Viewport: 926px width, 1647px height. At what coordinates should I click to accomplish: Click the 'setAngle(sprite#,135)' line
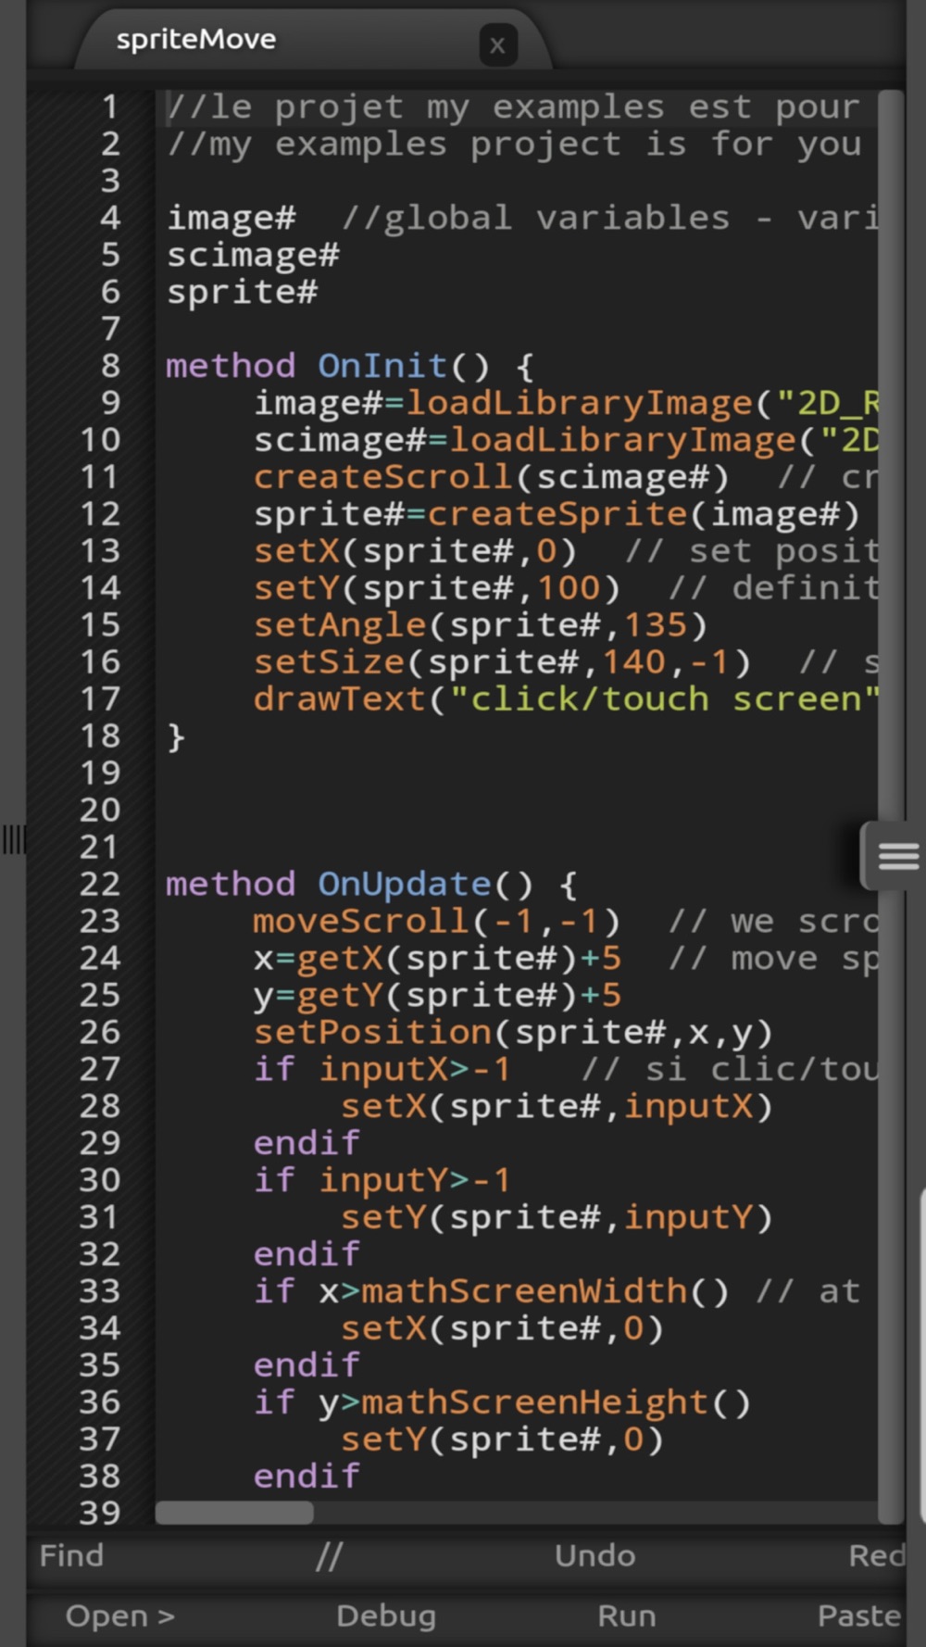[481, 625]
